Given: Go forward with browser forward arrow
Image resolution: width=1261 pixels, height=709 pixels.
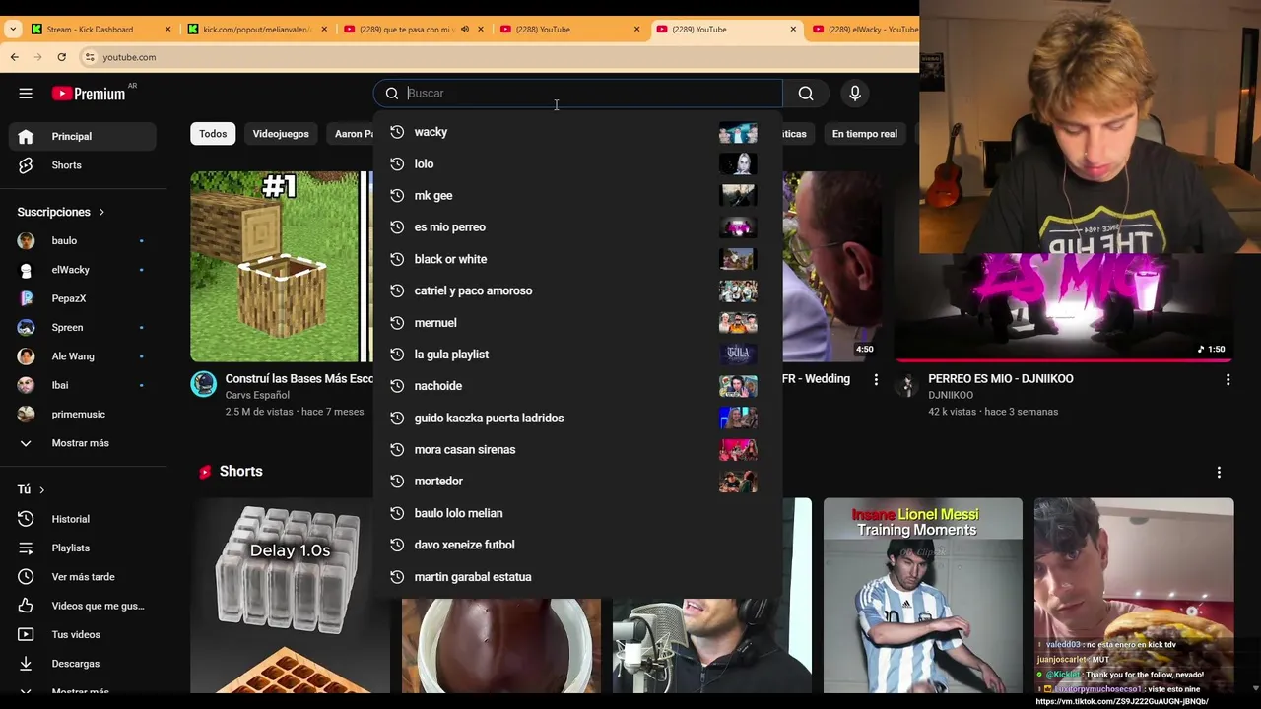Looking at the screenshot, I should (x=37, y=57).
